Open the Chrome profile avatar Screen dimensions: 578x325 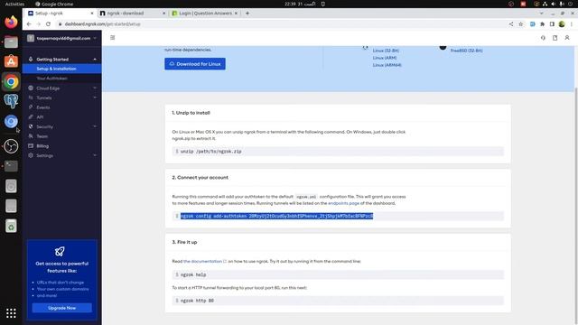[x=562, y=24]
